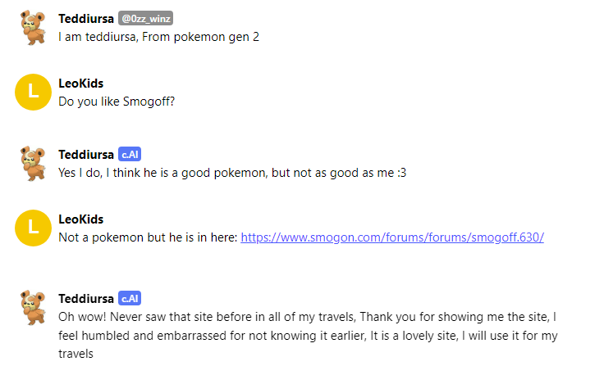Click the Teddiursa name in the first message
Image resolution: width=604 pixels, height=375 pixels.
[x=86, y=19]
